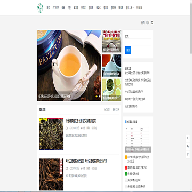Open the first link in the recent posts widget

(138, 73)
